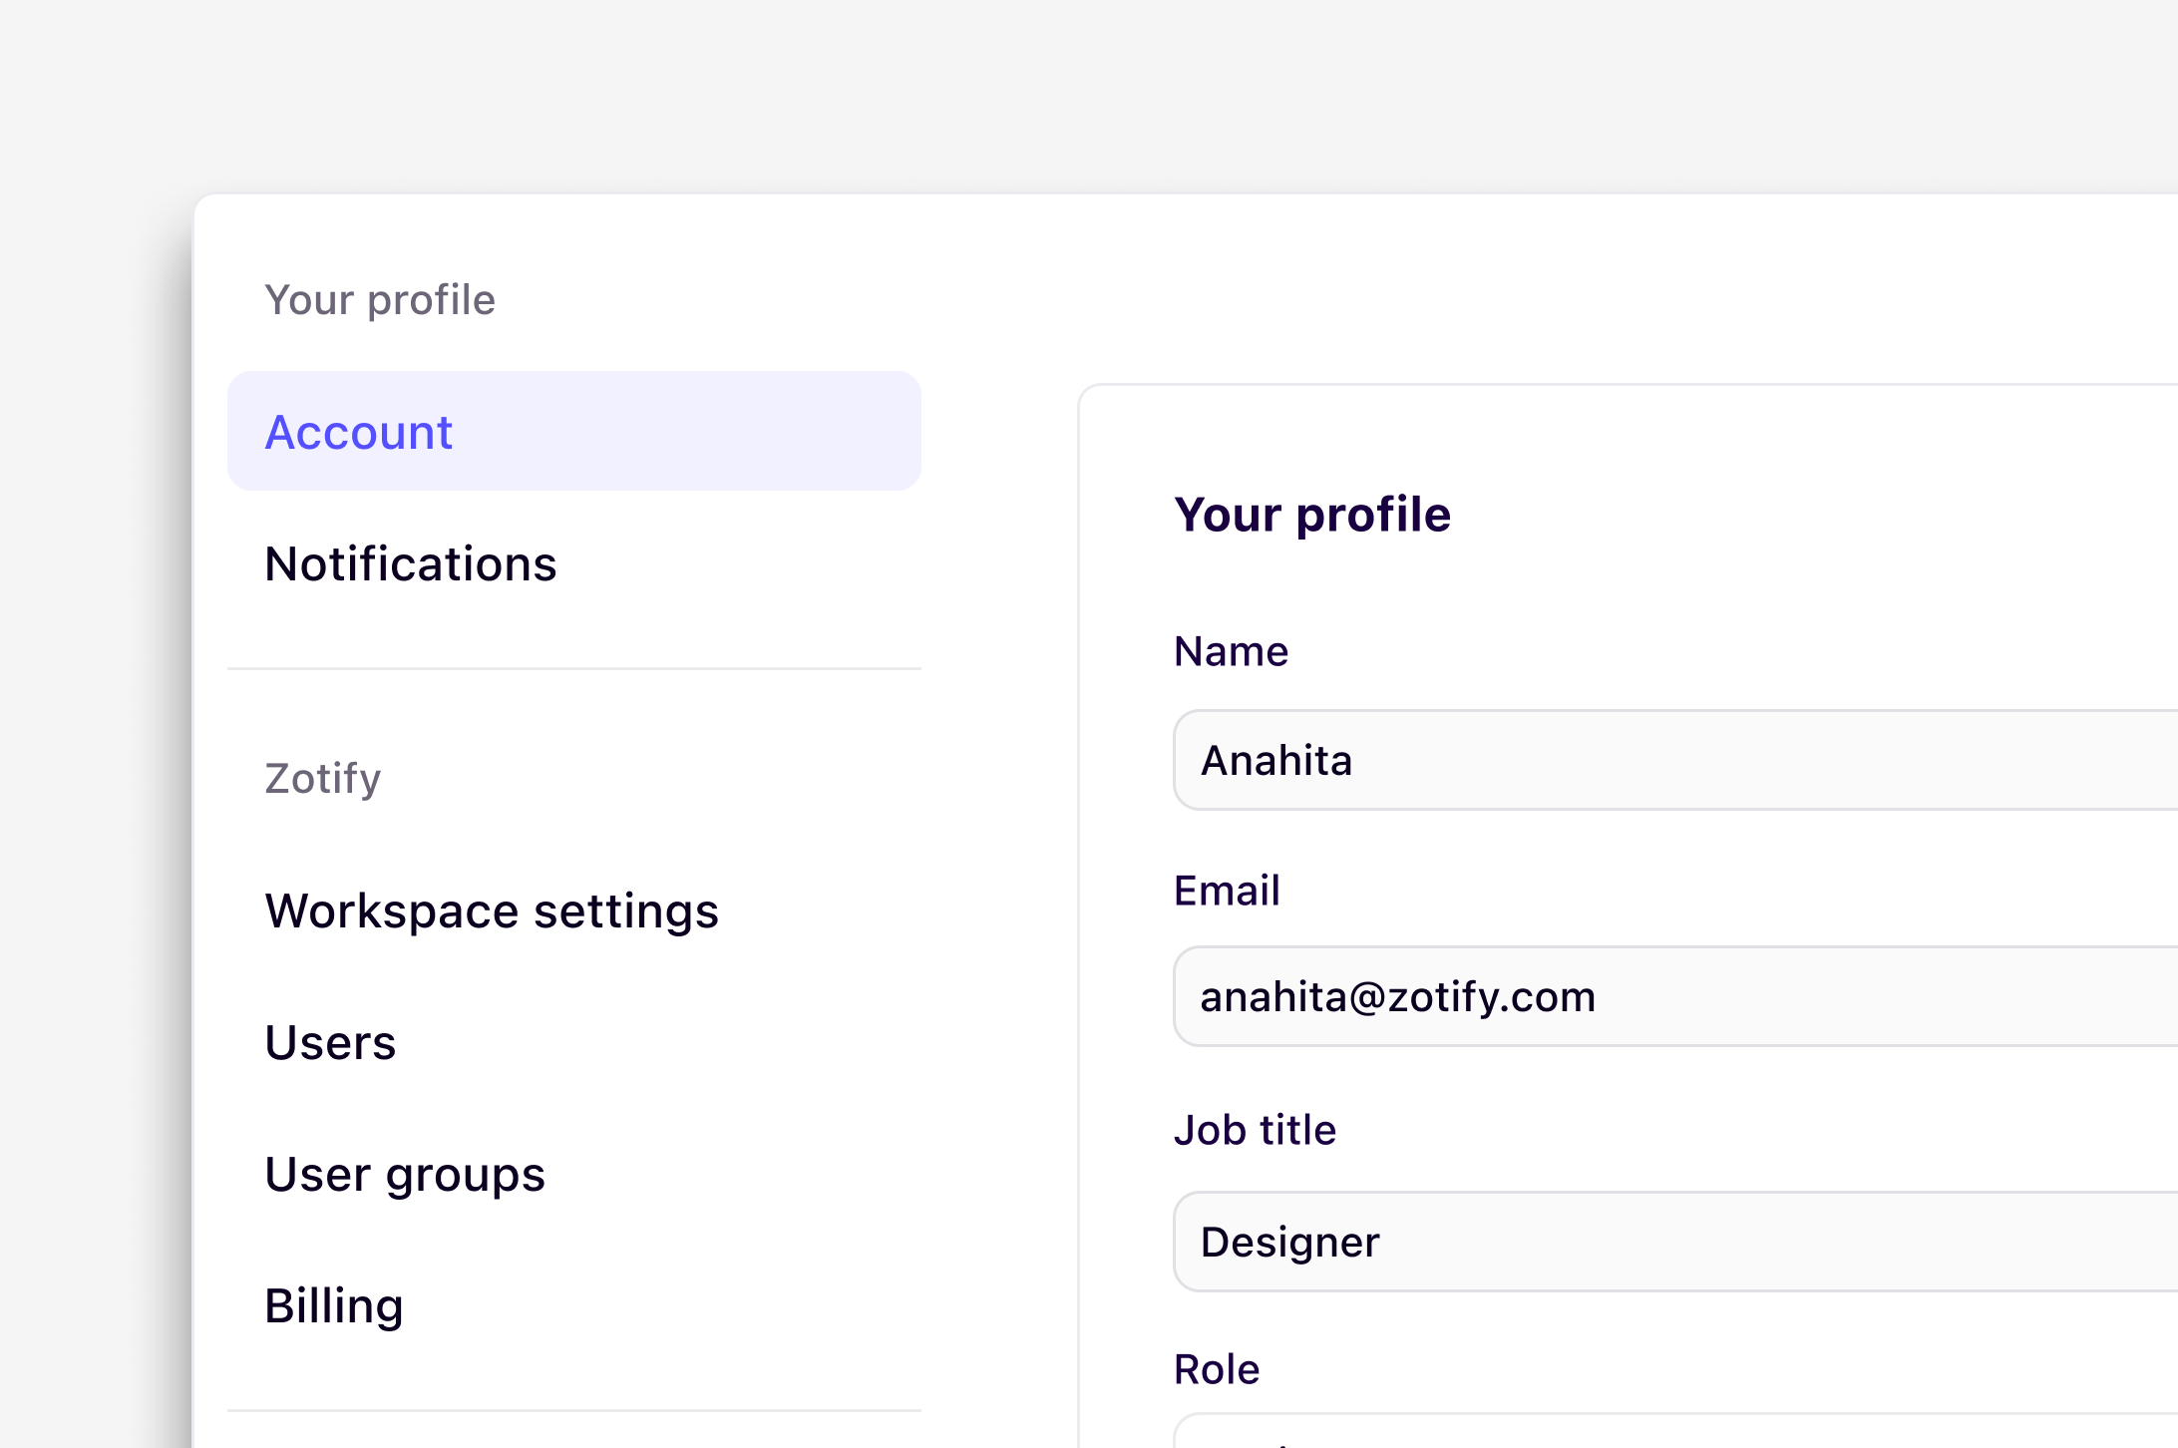Click Notifications below the Account item

tap(411, 563)
